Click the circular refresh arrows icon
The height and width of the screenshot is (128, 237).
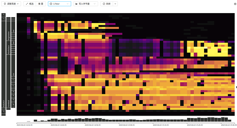pos(104,4)
